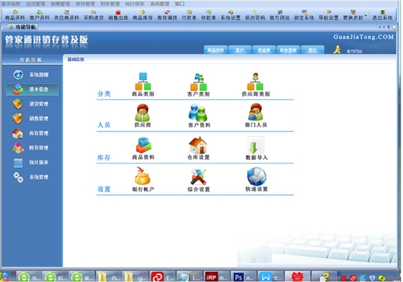
Task: Select 库存管理 in the sidebar
Action: [x=32, y=133]
